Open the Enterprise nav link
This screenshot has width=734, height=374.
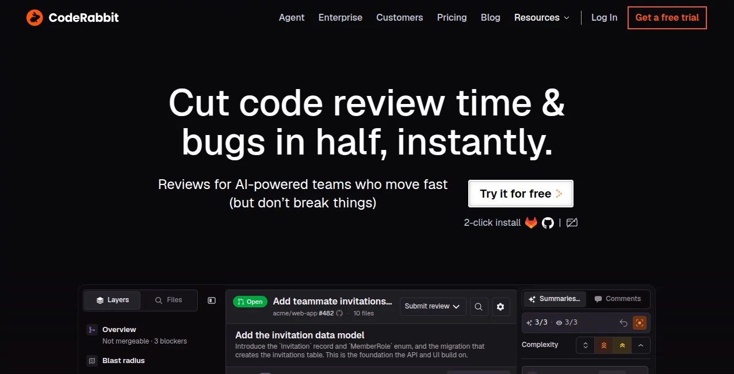pyautogui.click(x=341, y=18)
